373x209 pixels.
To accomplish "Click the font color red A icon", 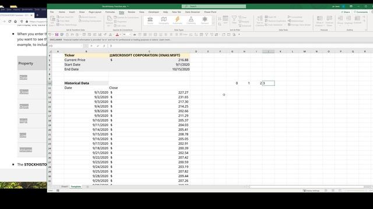I will 117,35.
